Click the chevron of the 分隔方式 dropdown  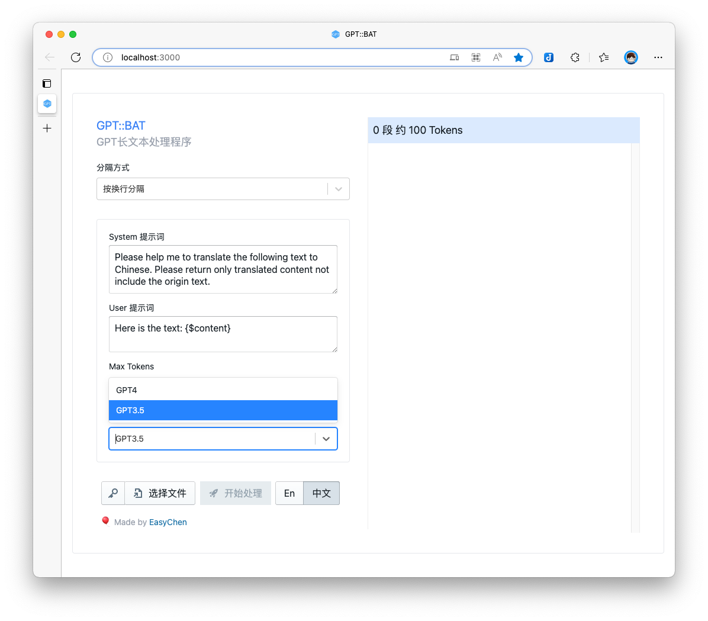[x=339, y=189]
